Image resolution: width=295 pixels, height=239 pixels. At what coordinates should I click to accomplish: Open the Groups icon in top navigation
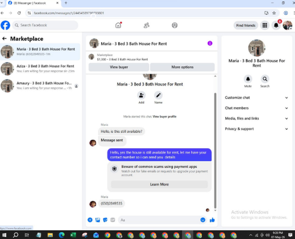point(175,25)
